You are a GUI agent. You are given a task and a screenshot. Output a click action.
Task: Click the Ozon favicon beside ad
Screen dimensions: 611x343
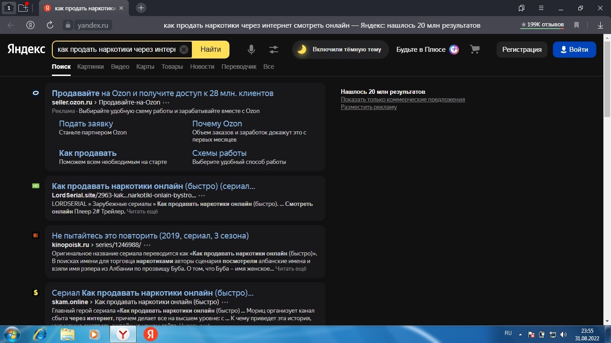[36, 93]
